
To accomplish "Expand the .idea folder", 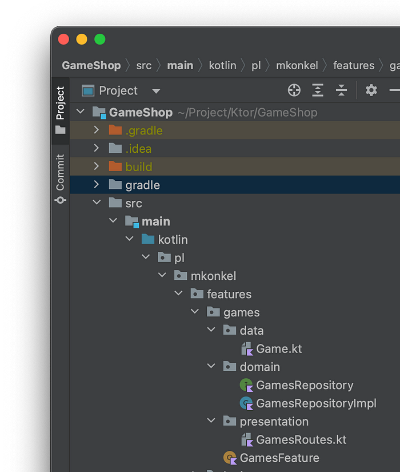I will click(x=96, y=148).
